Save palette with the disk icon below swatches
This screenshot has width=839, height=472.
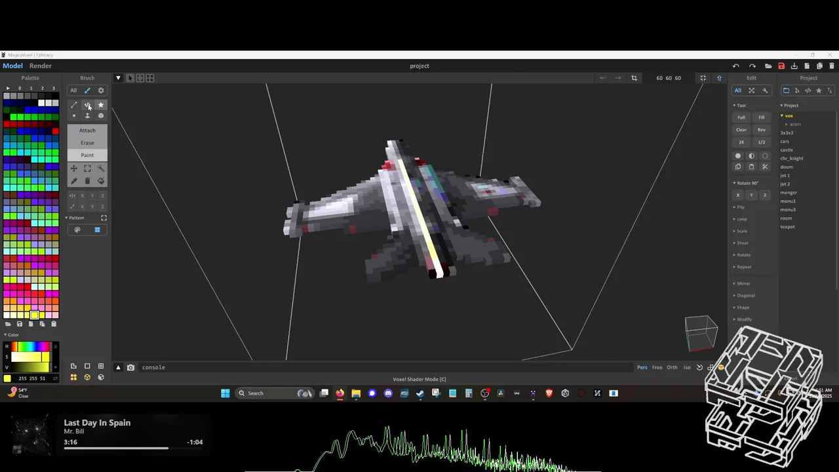(x=20, y=324)
